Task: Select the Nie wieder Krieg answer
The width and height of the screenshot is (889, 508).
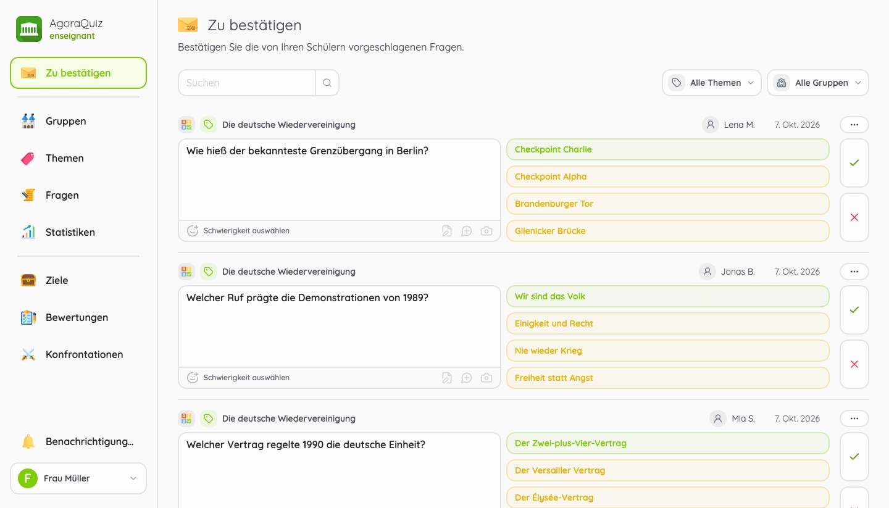Action: [x=668, y=351]
